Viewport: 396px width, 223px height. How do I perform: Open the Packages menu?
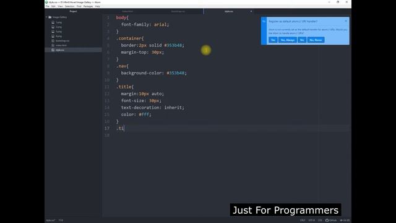[88, 6]
